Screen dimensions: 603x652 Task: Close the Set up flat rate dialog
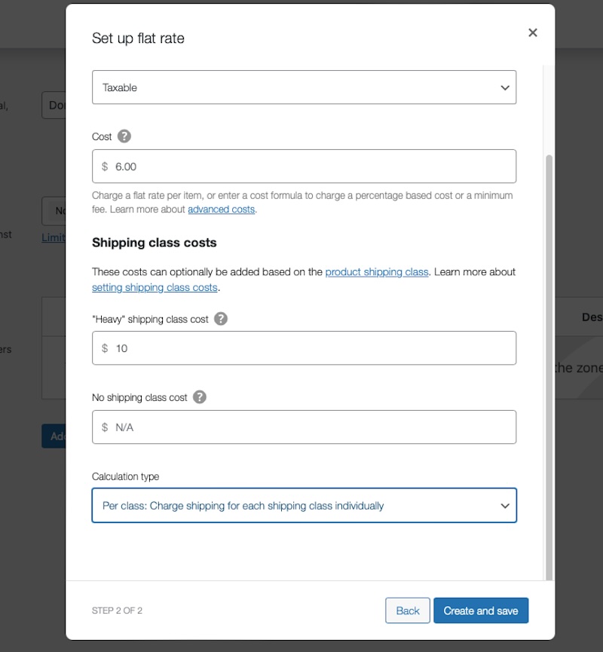coord(532,32)
